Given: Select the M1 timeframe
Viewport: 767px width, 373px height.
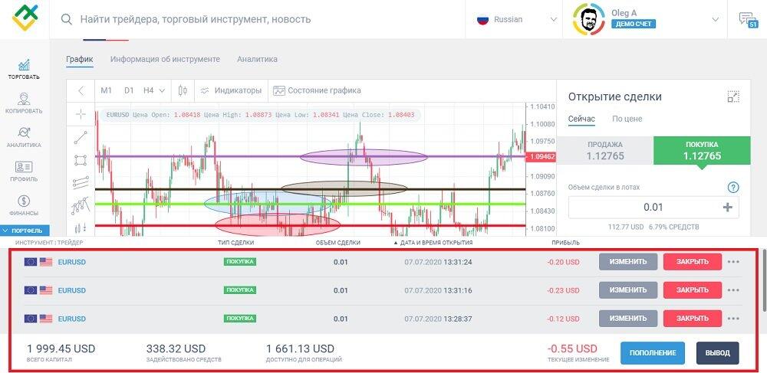Looking at the screenshot, I should (x=106, y=90).
